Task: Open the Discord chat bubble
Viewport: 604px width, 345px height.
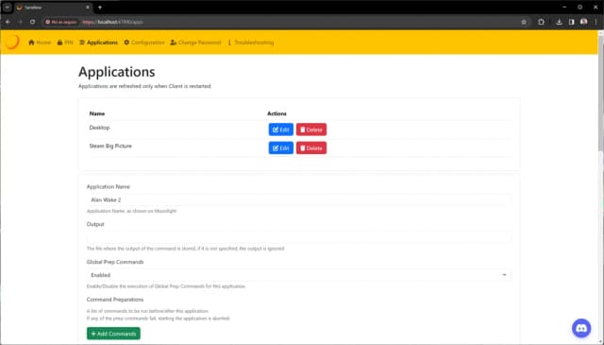Action: point(581,328)
